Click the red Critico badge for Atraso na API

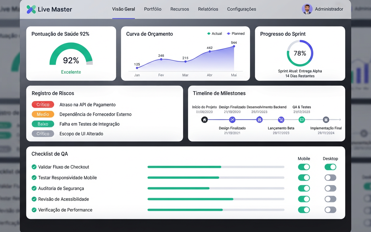(x=43, y=105)
